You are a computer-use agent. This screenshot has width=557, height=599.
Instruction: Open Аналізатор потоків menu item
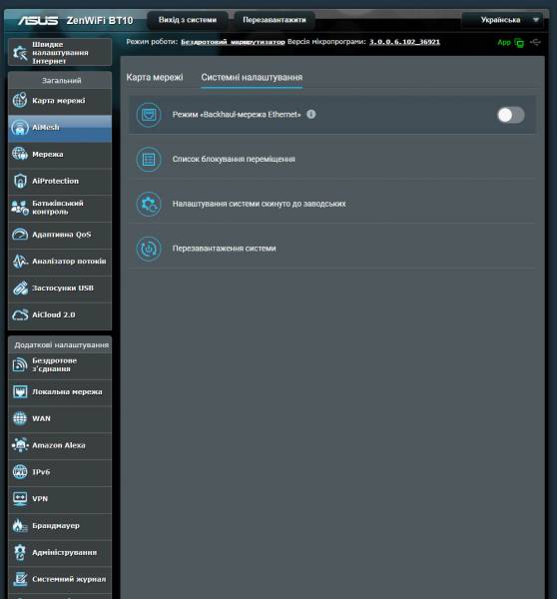click(x=60, y=262)
